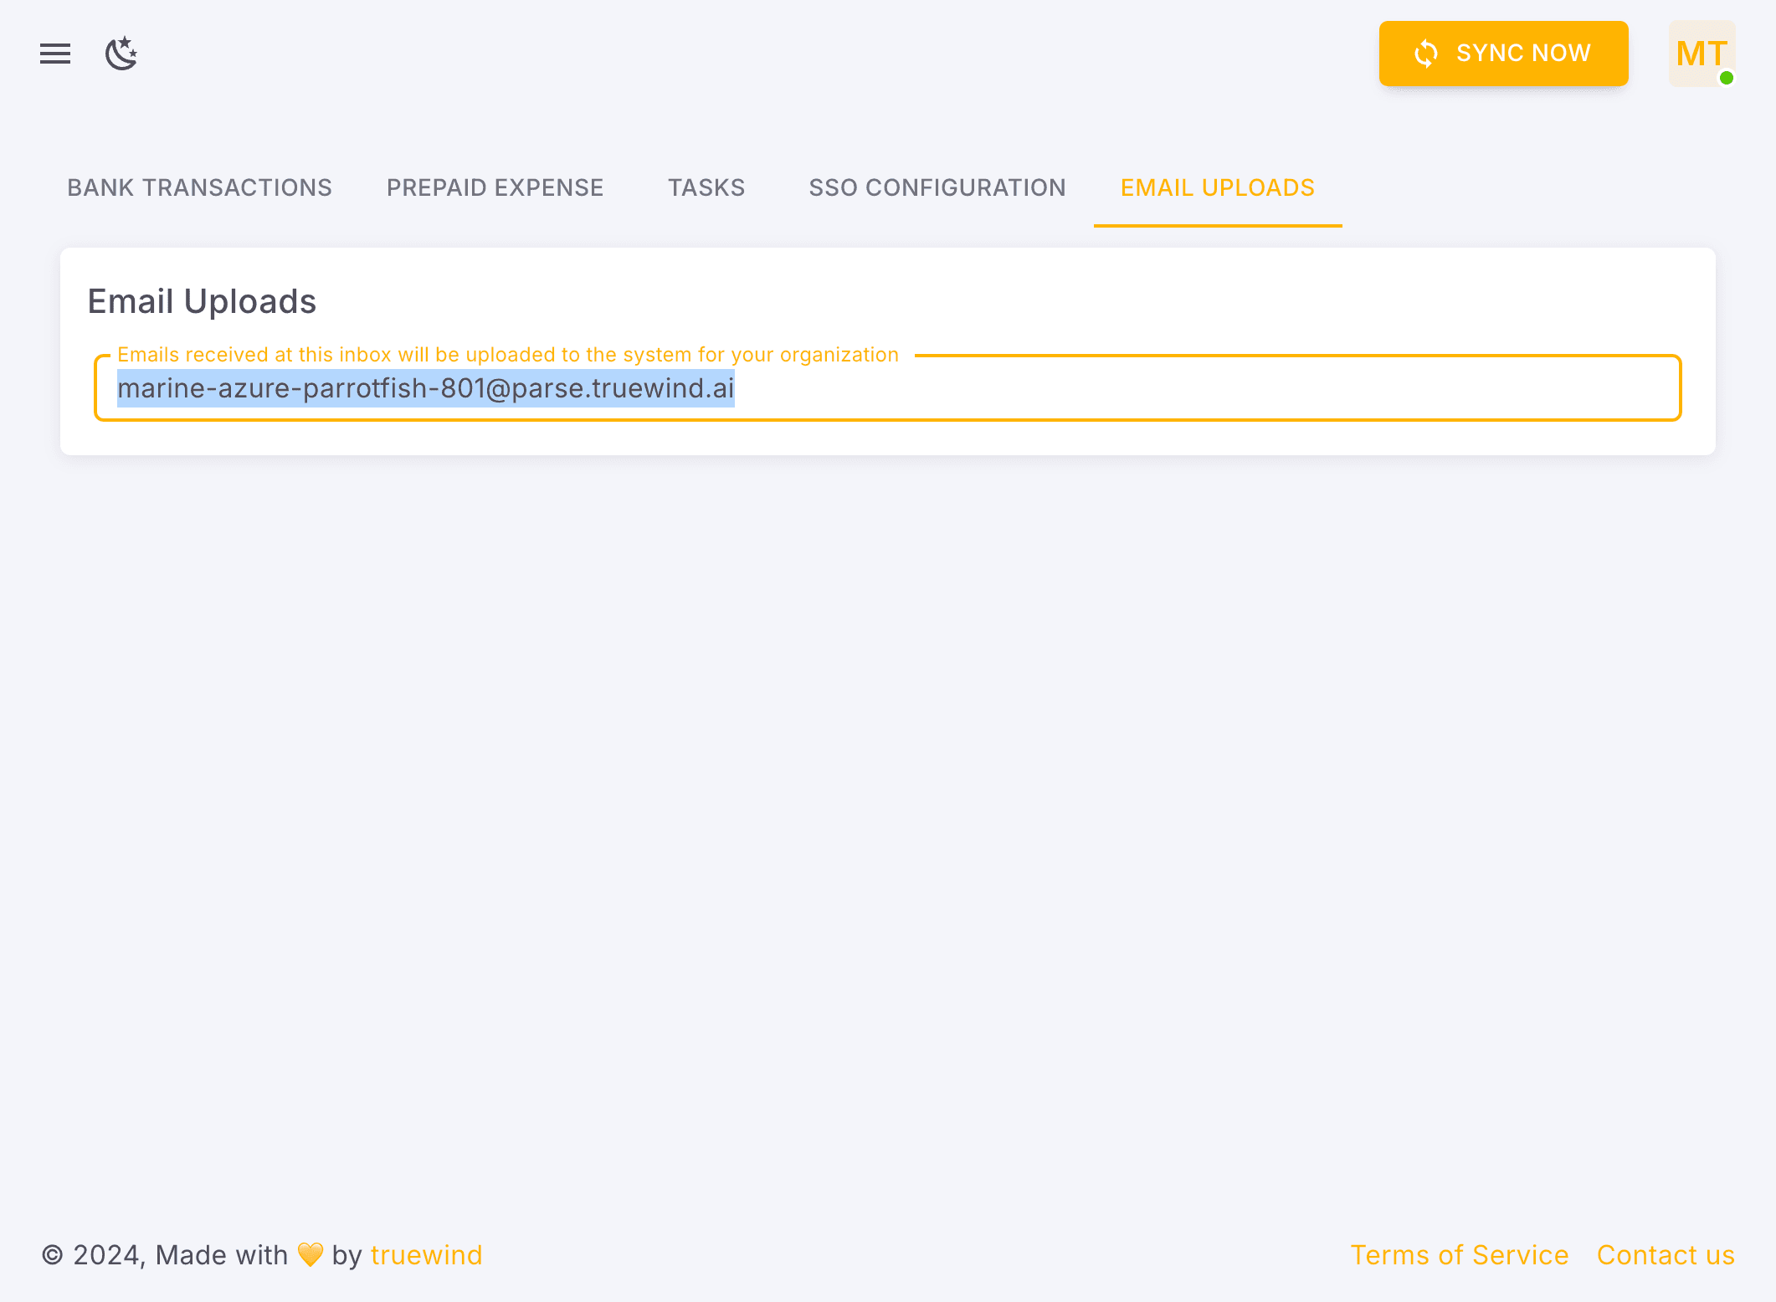Open the Prepaid Expense tab
Image resolution: width=1776 pixels, height=1302 pixels.
pos(495,187)
